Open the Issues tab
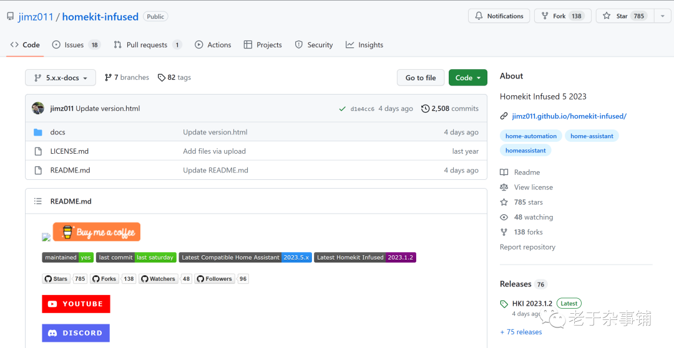 [x=76, y=45]
